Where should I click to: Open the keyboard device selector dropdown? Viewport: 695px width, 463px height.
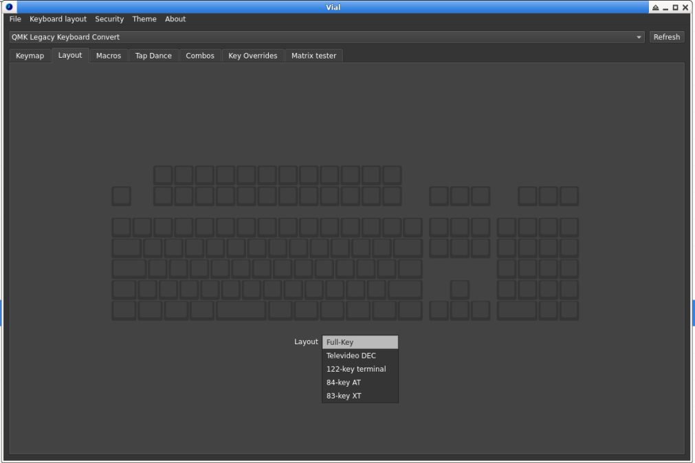639,37
